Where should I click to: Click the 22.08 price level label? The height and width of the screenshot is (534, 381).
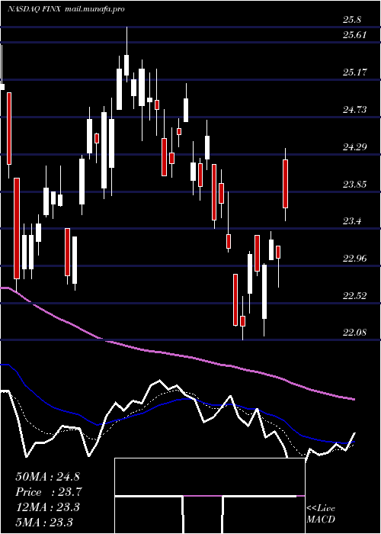tap(354, 332)
